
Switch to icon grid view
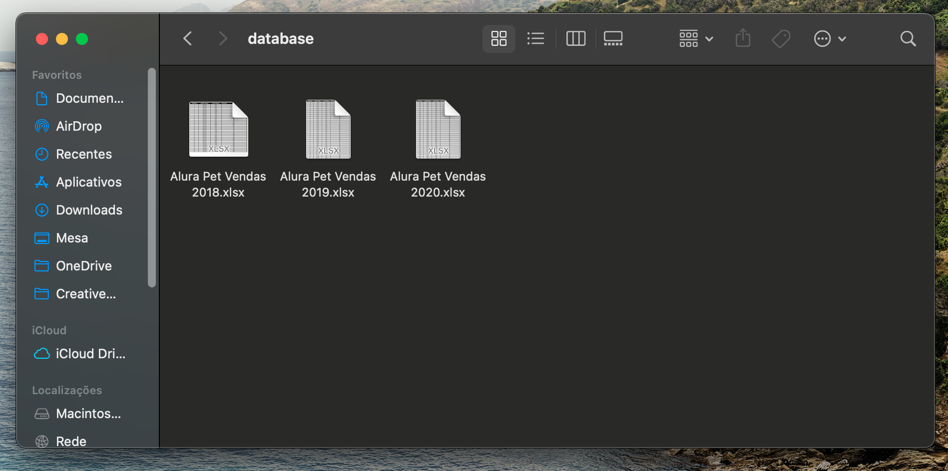(499, 38)
